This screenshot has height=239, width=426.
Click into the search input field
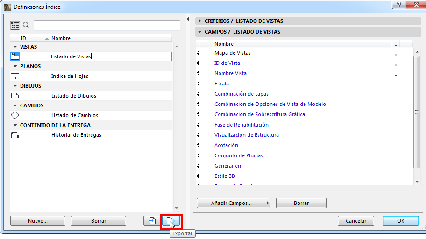click(x=107, y=25)
